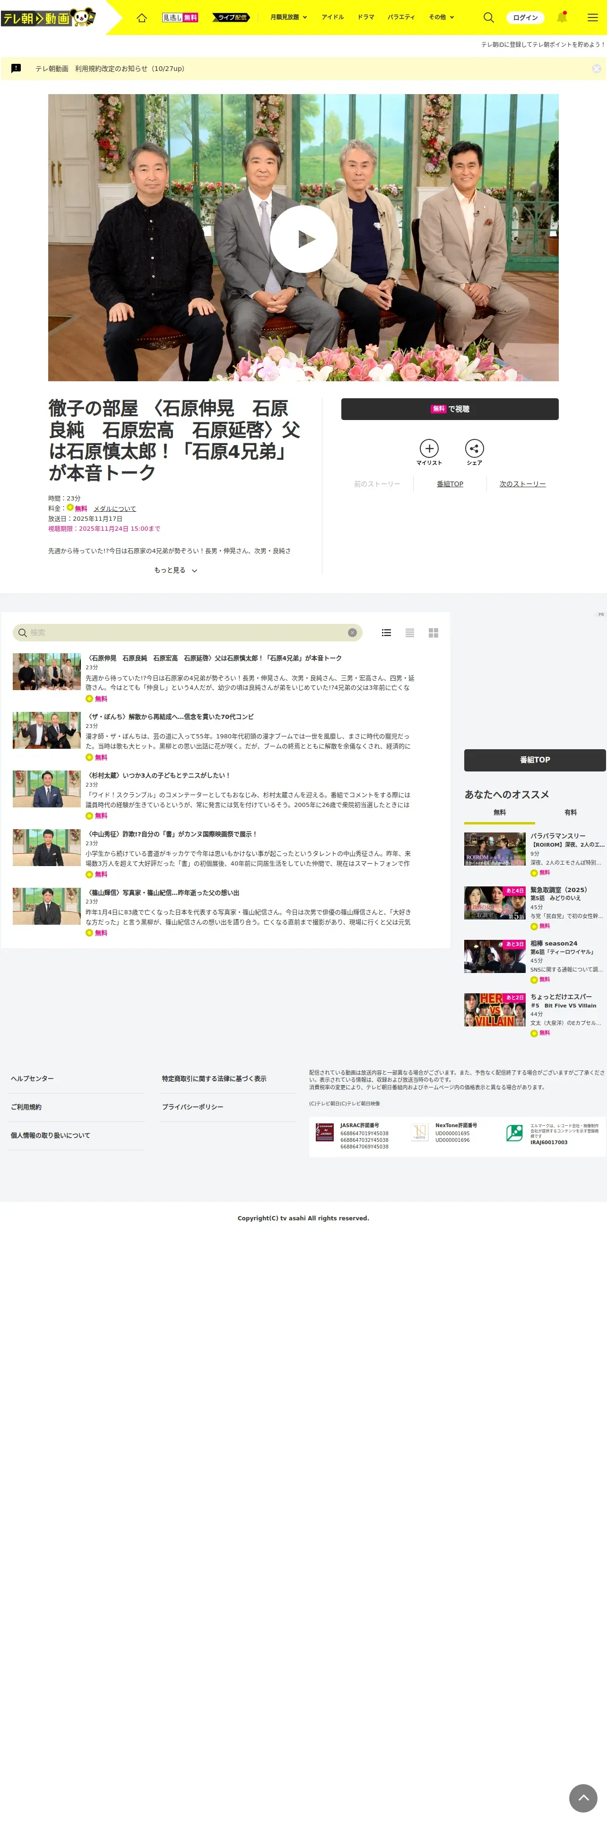
Task: Click the L-mark logo in footer
Action: point(514,1133)
